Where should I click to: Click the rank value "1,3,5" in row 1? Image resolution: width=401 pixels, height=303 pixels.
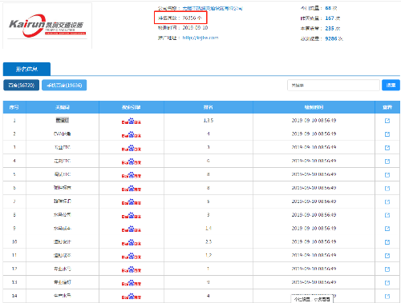pyautogui.click(x=209, y=121)
